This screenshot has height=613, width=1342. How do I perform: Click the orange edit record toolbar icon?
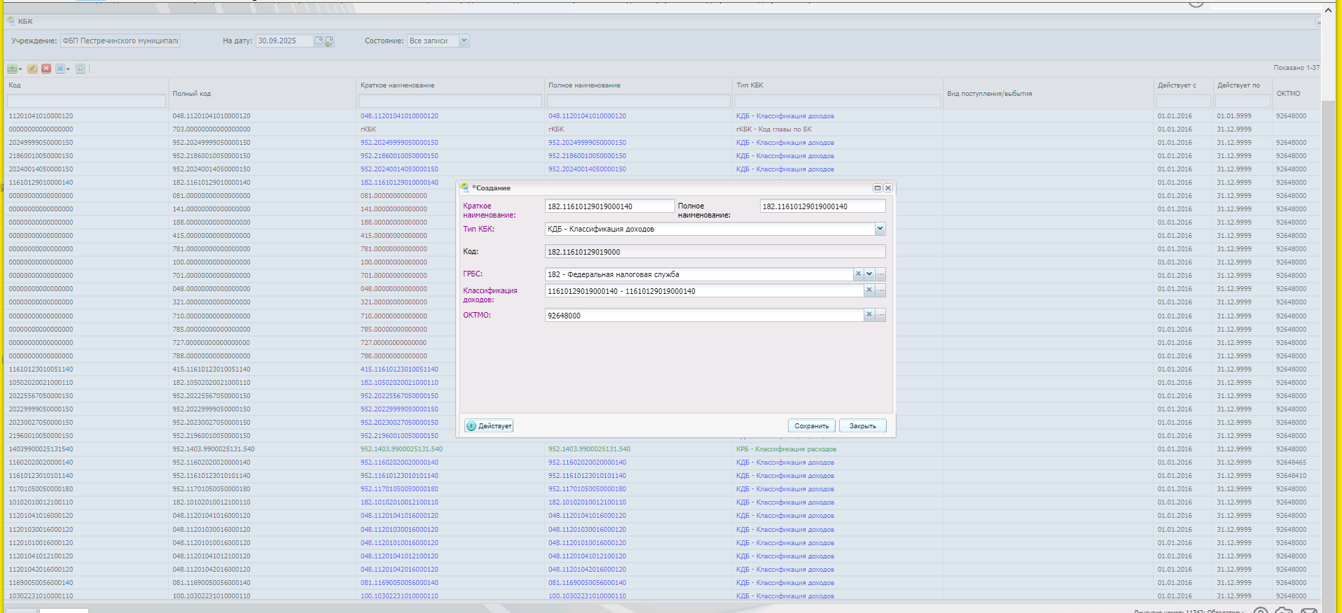coord(33,69)
